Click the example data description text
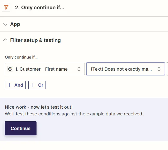Image resolution: width=168 pixels, height=150 pixels. coord(74,114)
